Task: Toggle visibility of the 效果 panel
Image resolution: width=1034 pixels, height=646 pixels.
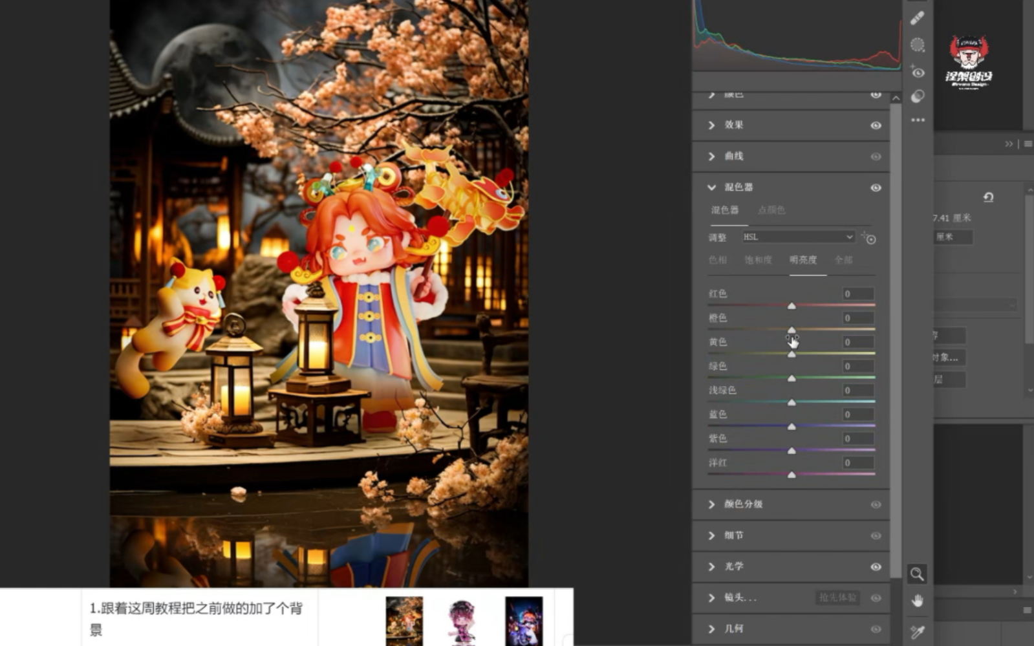Action: 876,125
